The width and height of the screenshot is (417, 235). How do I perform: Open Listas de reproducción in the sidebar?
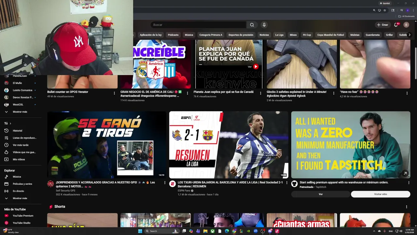[24, 138]
